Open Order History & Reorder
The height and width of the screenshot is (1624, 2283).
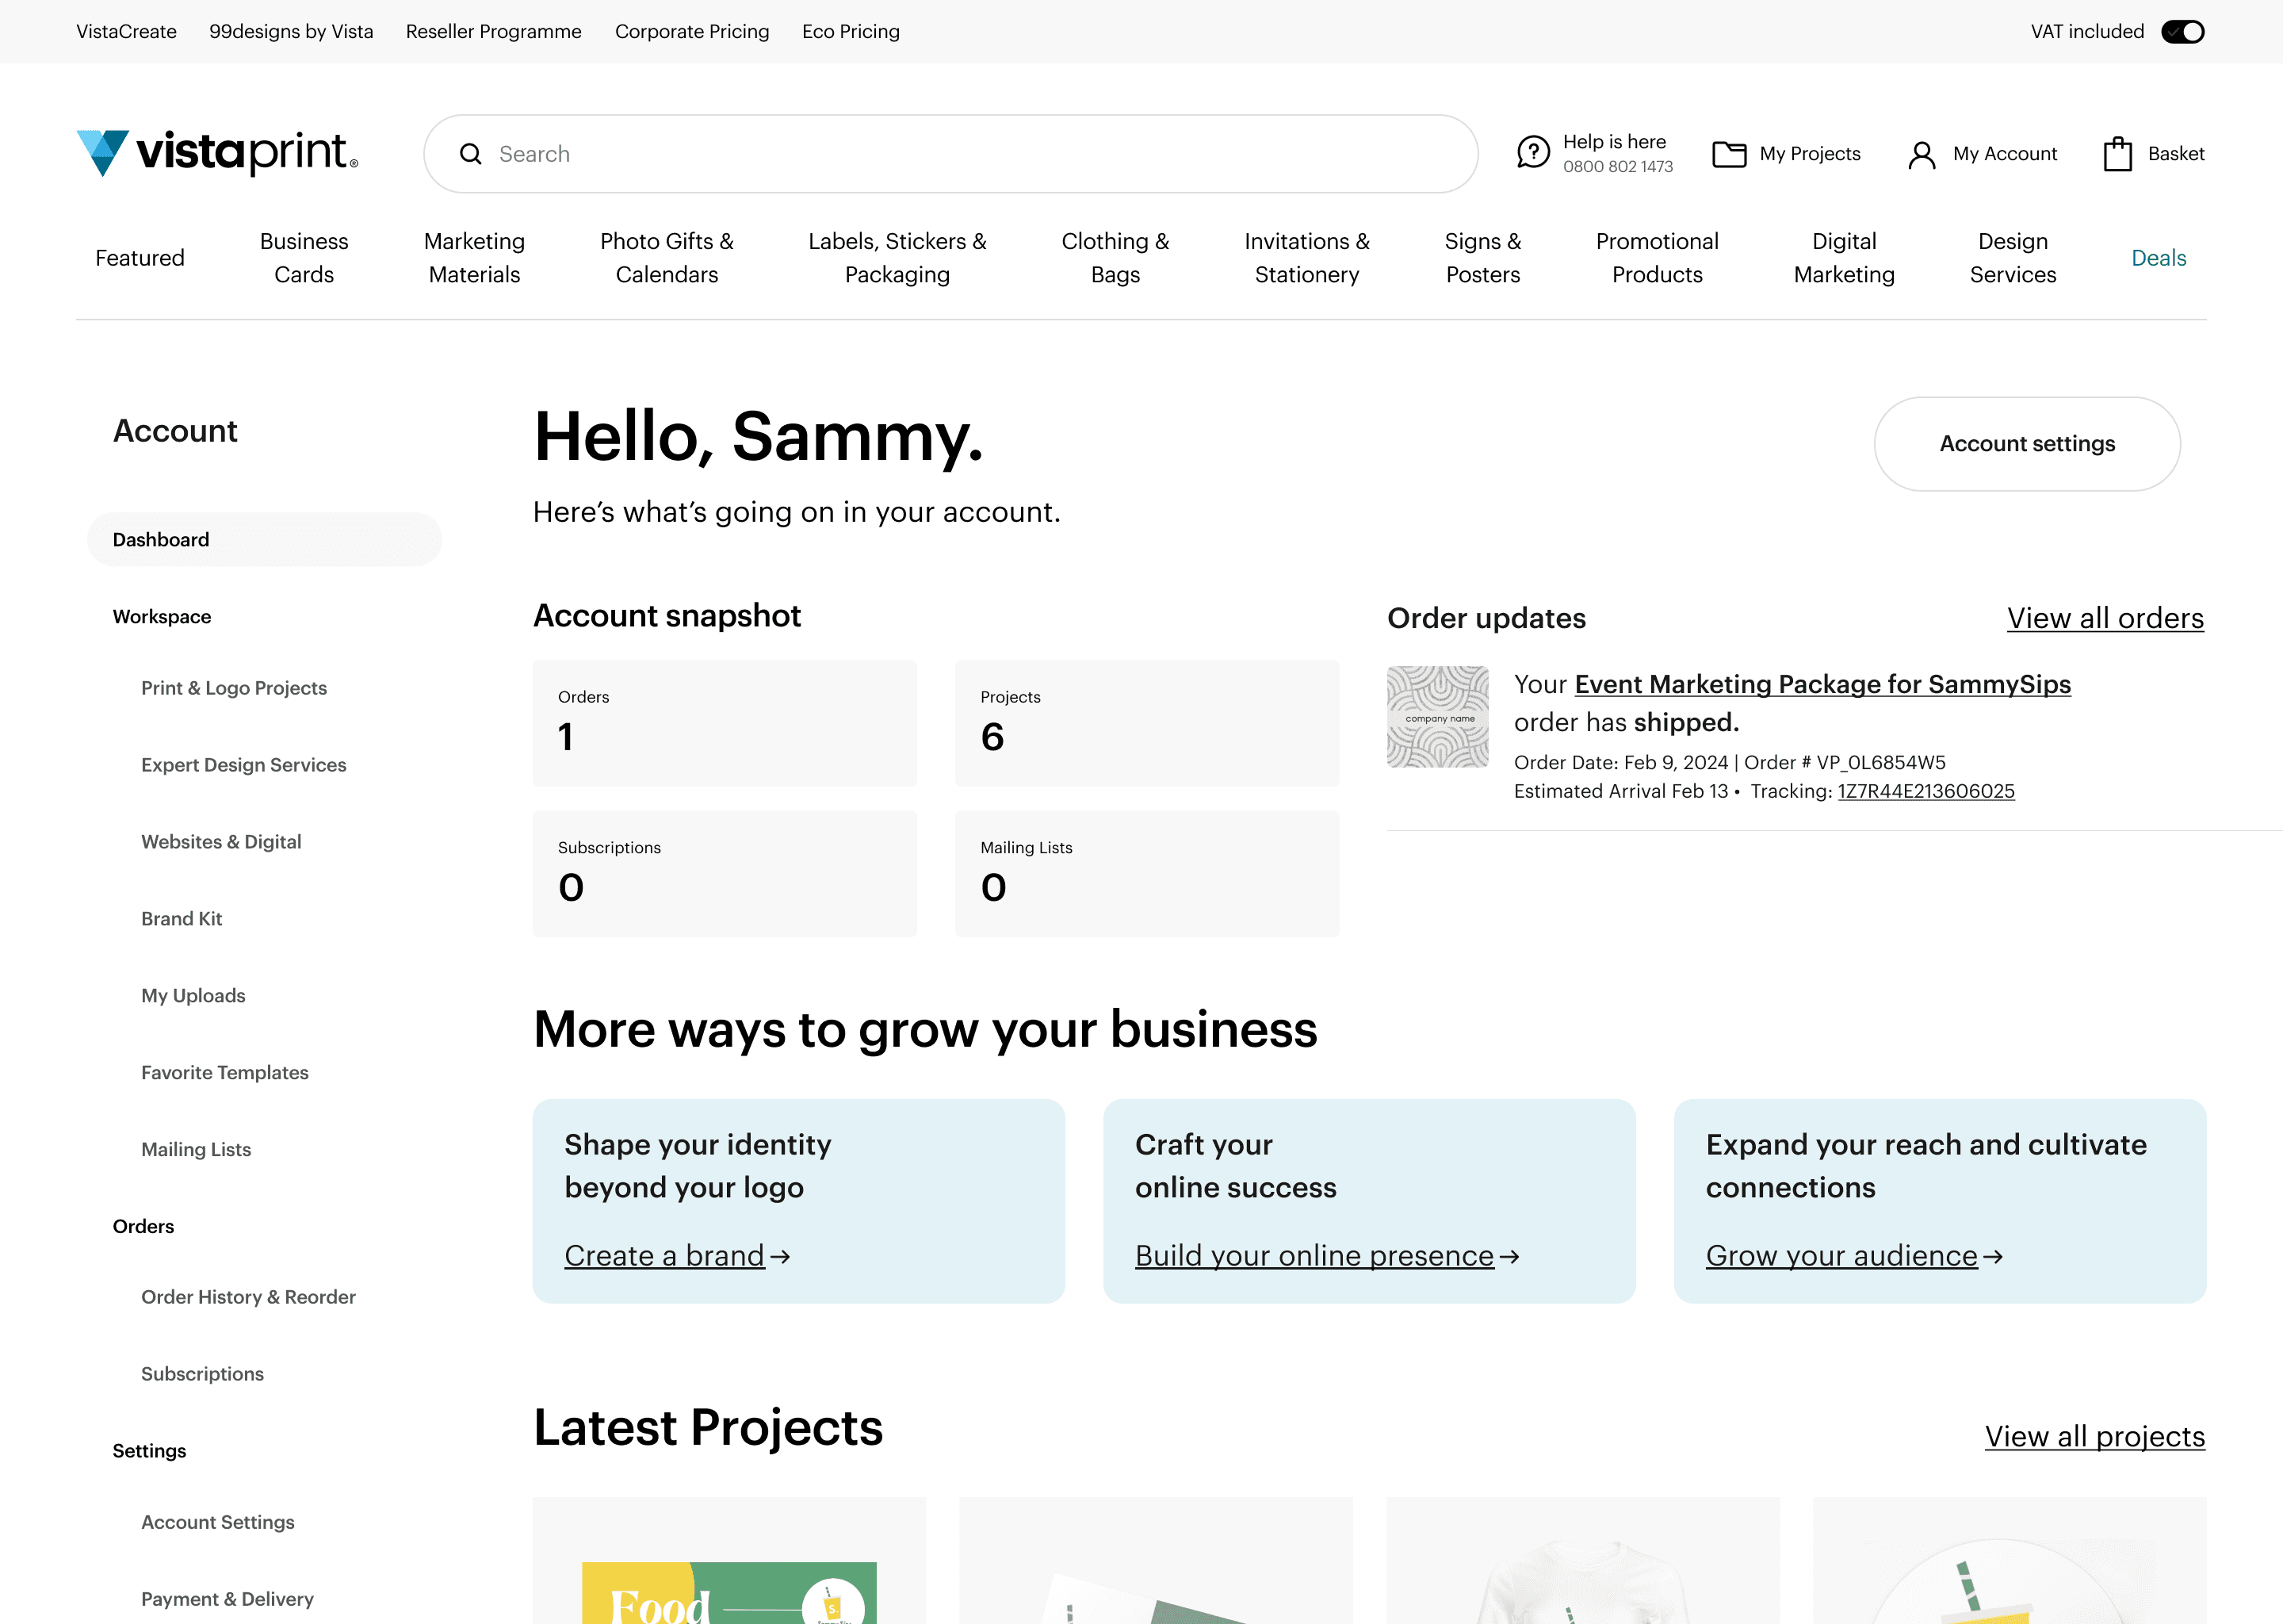click(248, 1296)
